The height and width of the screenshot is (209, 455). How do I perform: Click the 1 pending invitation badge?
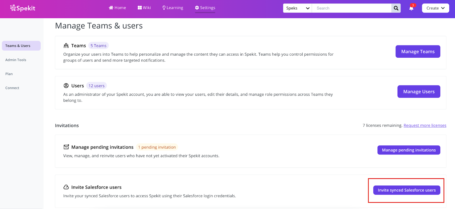click(157, 147)
